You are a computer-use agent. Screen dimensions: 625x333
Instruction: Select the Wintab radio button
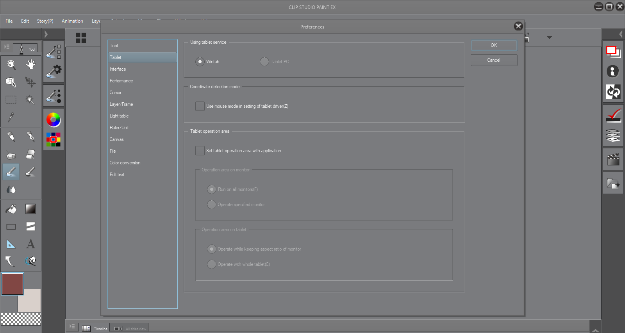tap(200, 62)
